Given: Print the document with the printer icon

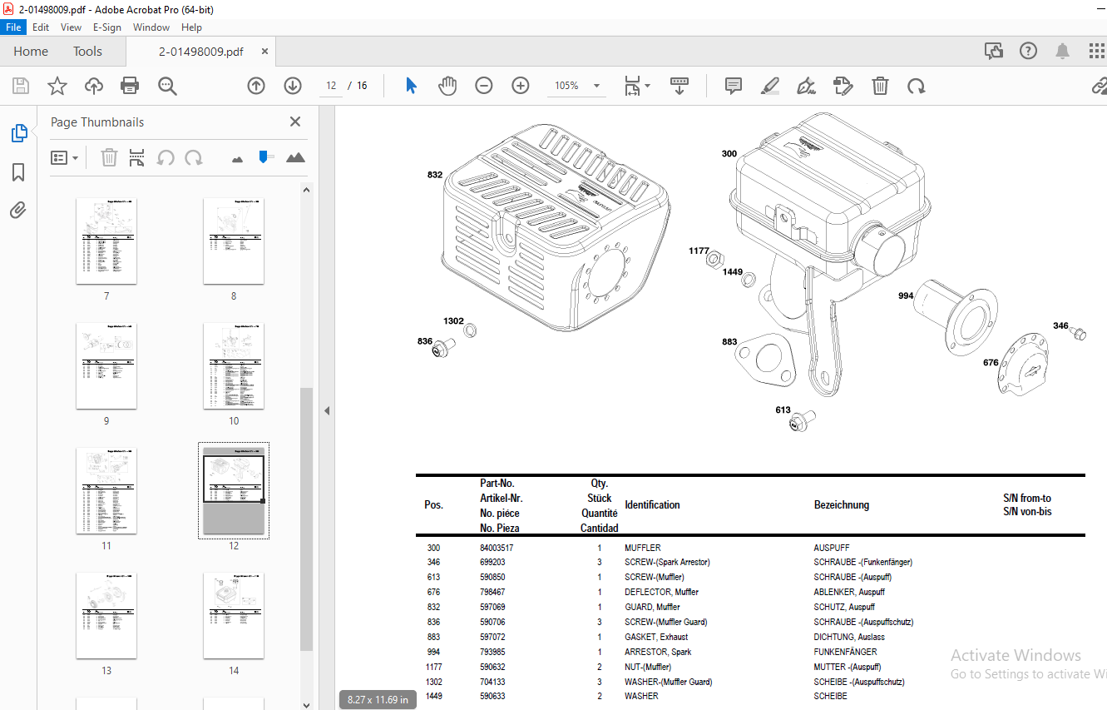Looking at the screenshot, I should (129, 86).
